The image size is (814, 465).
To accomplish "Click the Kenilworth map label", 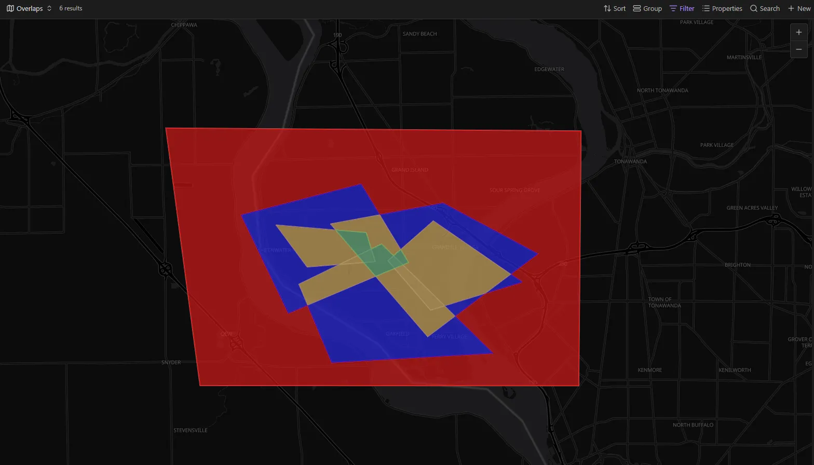I will pos(735,370).
